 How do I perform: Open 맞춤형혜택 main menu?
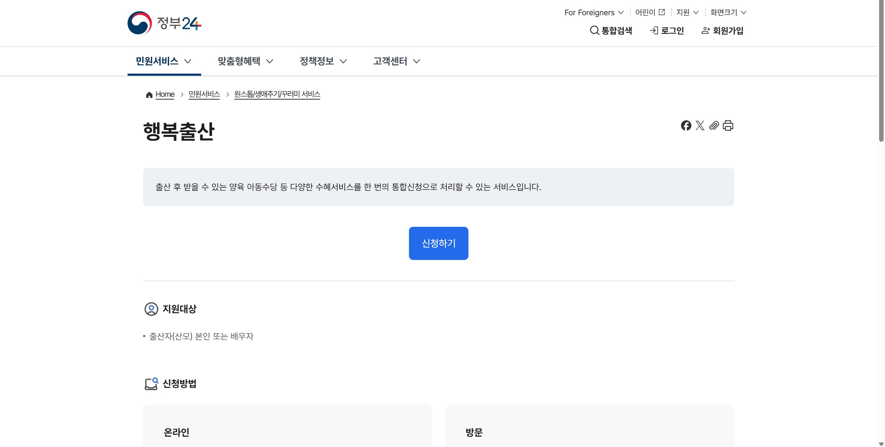point(245,61)
